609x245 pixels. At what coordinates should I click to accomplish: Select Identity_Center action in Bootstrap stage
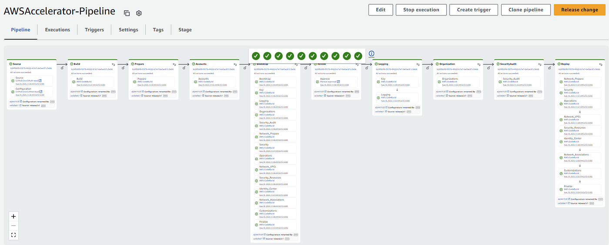(276, 191)
